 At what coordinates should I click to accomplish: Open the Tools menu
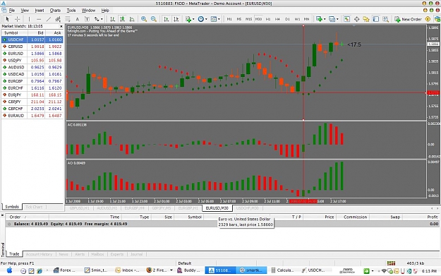[x=71, y=11]
